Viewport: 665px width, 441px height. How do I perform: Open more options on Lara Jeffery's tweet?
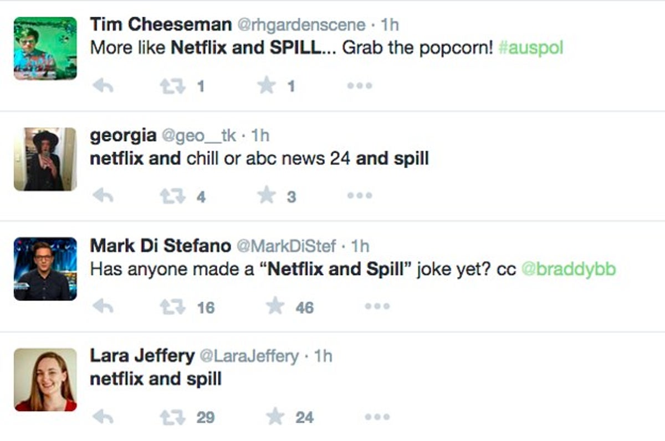pos(377,417)
